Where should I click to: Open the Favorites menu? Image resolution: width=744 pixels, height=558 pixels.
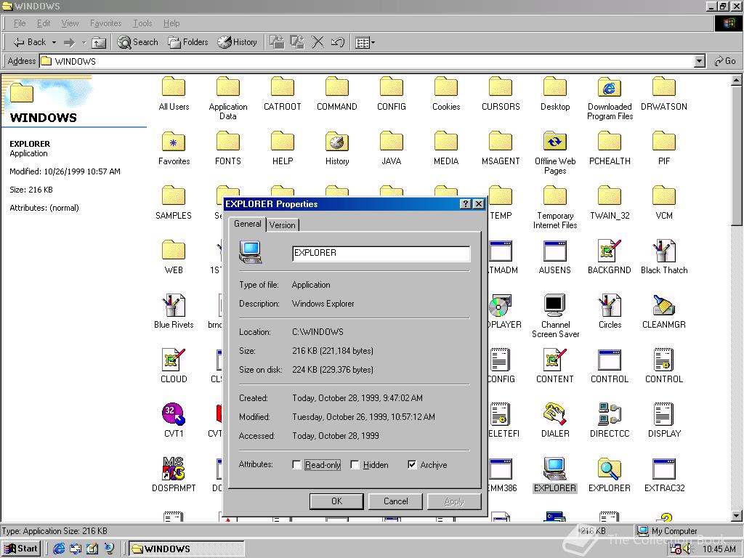pyautogui.click(x=105, y=23)
